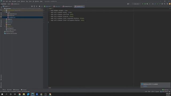Click the Update link in notification
Viewport: 171px width, 96px height.
145,86
